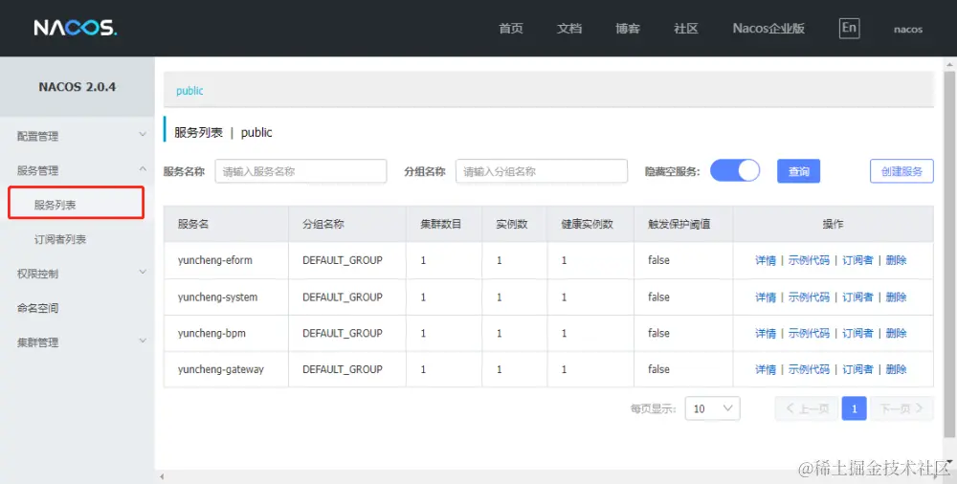
Task: Click 删除 for yuncheng-bpm
Action: (896, 333)
